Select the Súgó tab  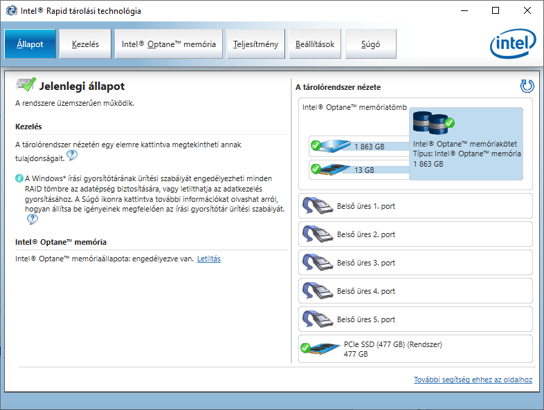[x=370, y=44]
